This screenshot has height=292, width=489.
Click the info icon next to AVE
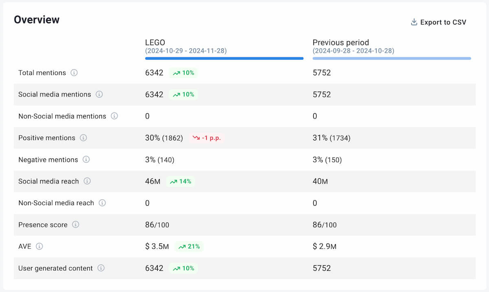click(x=40, y=246)
